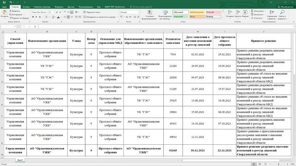Open cell borders button
Image resolution: width=296 pixels, height=166 pixels.
pyautogui.click(x=46, y=17)
